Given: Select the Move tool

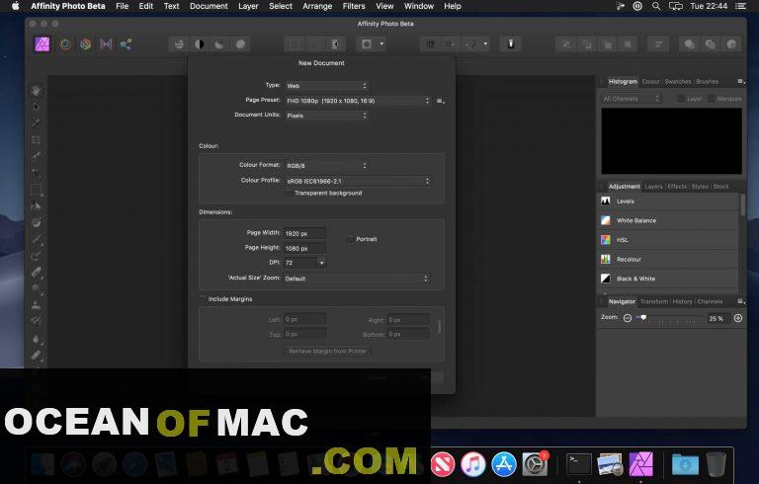Looking at the screenshot, I should [x=37, y=107].
